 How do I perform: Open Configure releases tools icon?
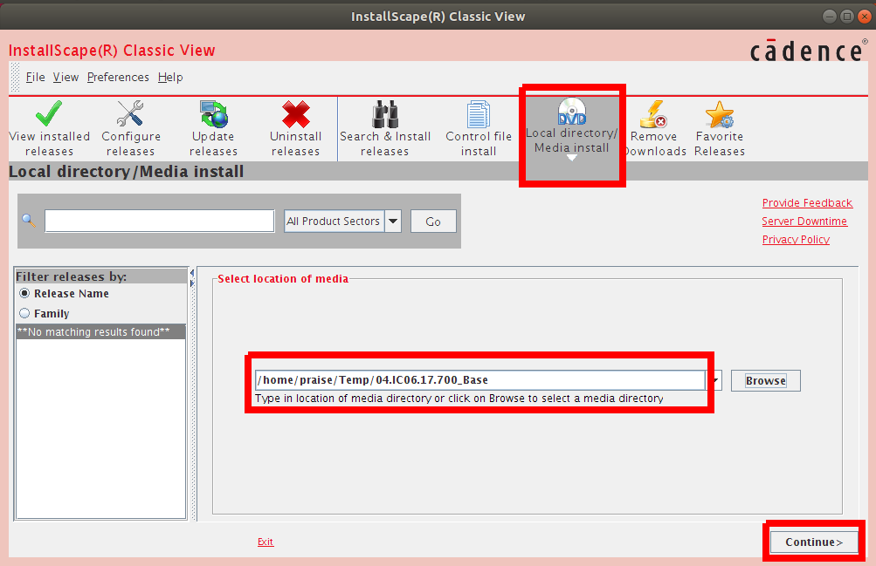point(130,113)
